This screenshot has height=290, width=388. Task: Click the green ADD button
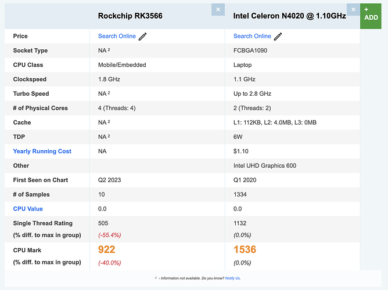click(x=371, y=16)
